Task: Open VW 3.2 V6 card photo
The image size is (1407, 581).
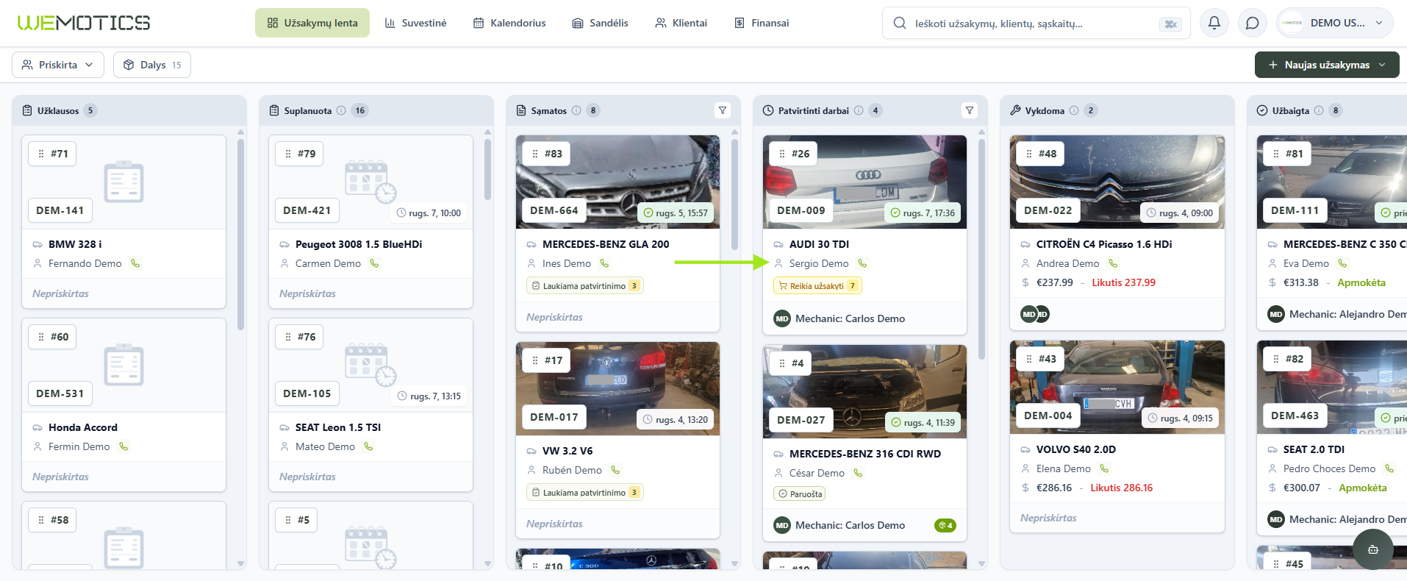Action: pyautogui.click(x=617, y=388)
